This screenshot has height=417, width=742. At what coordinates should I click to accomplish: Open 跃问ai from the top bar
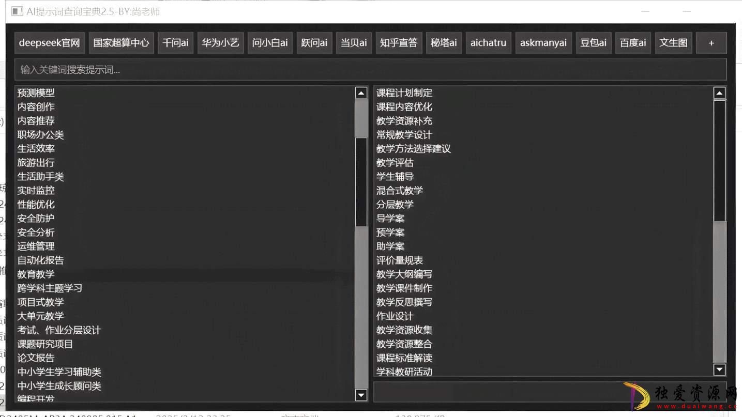pos(314,43)
